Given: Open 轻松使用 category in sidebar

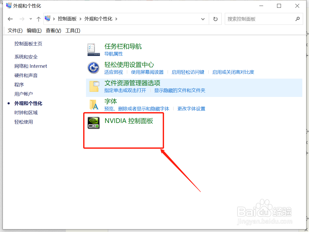Looking at the screenshot, I should click(24, 122).
